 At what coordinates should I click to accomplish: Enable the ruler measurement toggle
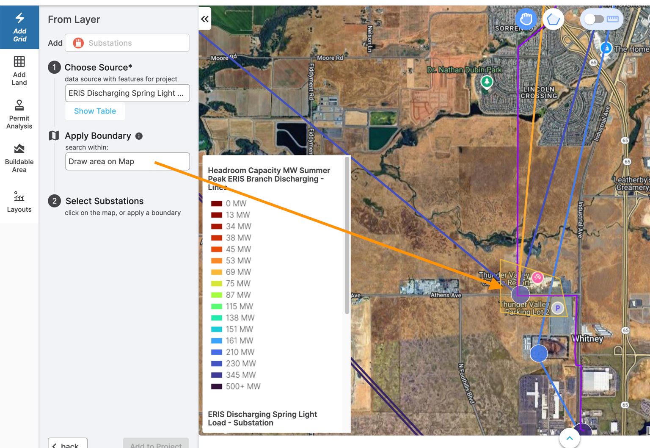601,19
